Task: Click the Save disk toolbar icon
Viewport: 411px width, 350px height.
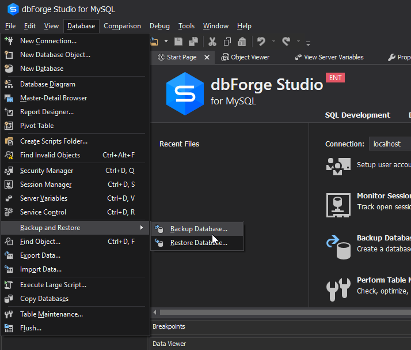Action: 178,41
